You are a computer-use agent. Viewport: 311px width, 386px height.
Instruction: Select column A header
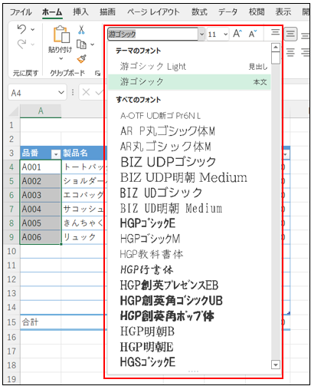pyautogui.click(x=41, y=111)
